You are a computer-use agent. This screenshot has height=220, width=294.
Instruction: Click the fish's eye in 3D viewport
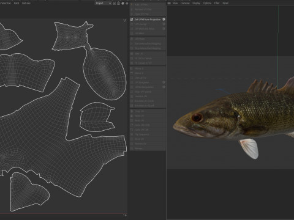(197, 117)
